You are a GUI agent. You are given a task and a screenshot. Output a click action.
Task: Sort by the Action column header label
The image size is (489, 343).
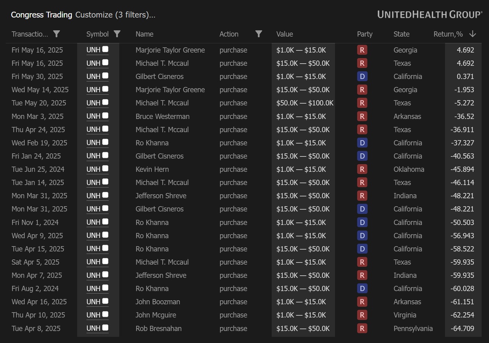tap(229, 34)
